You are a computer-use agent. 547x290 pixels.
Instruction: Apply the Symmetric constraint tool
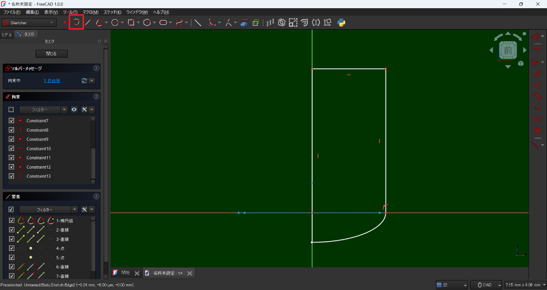537,119
